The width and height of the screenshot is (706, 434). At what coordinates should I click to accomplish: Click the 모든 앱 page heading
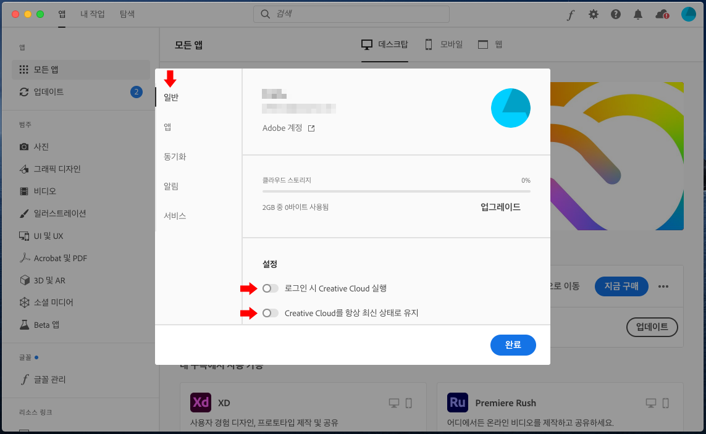tap(188, 45)
